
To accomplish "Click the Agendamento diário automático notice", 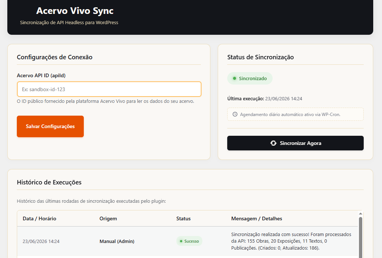I will coord(295,114).
